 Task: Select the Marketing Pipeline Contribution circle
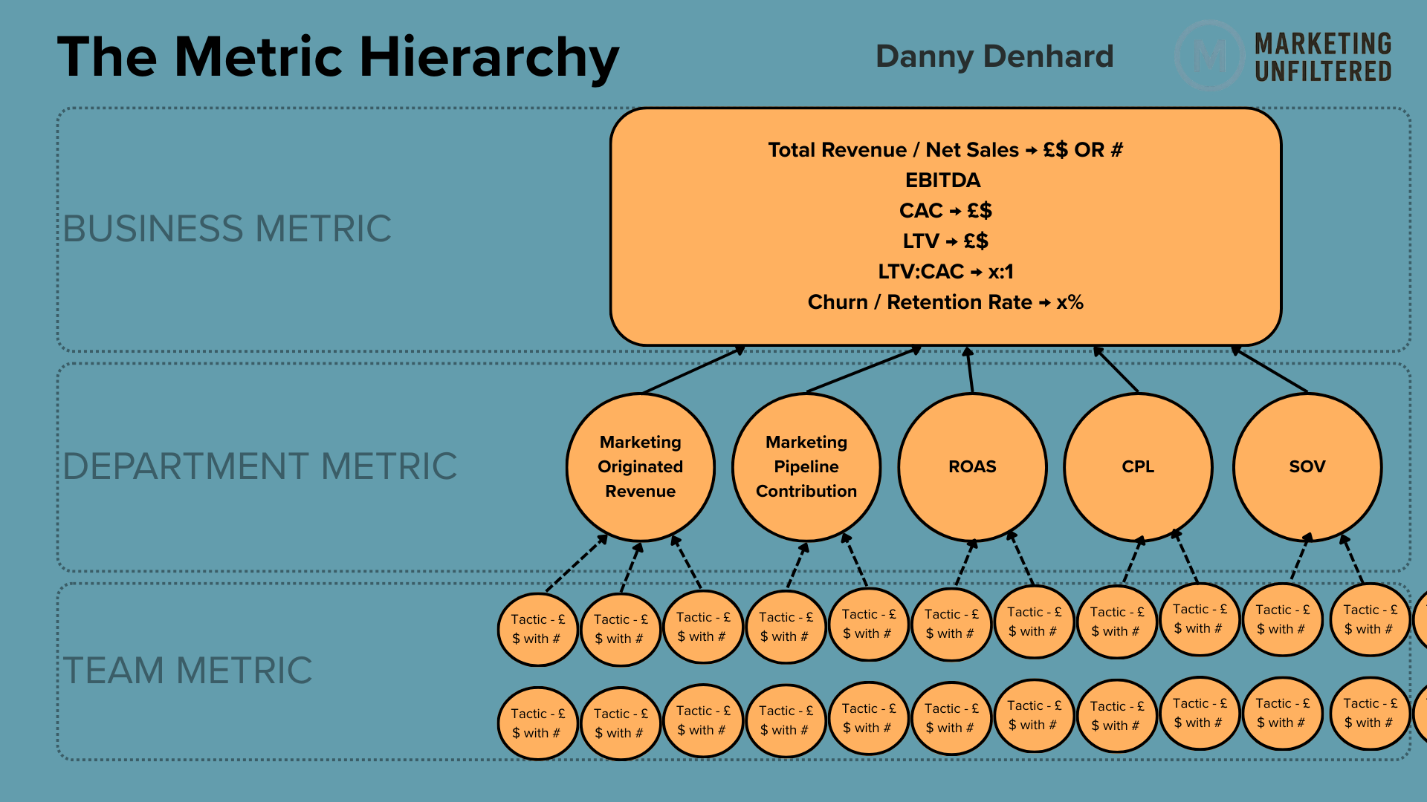tap(806, 466)
